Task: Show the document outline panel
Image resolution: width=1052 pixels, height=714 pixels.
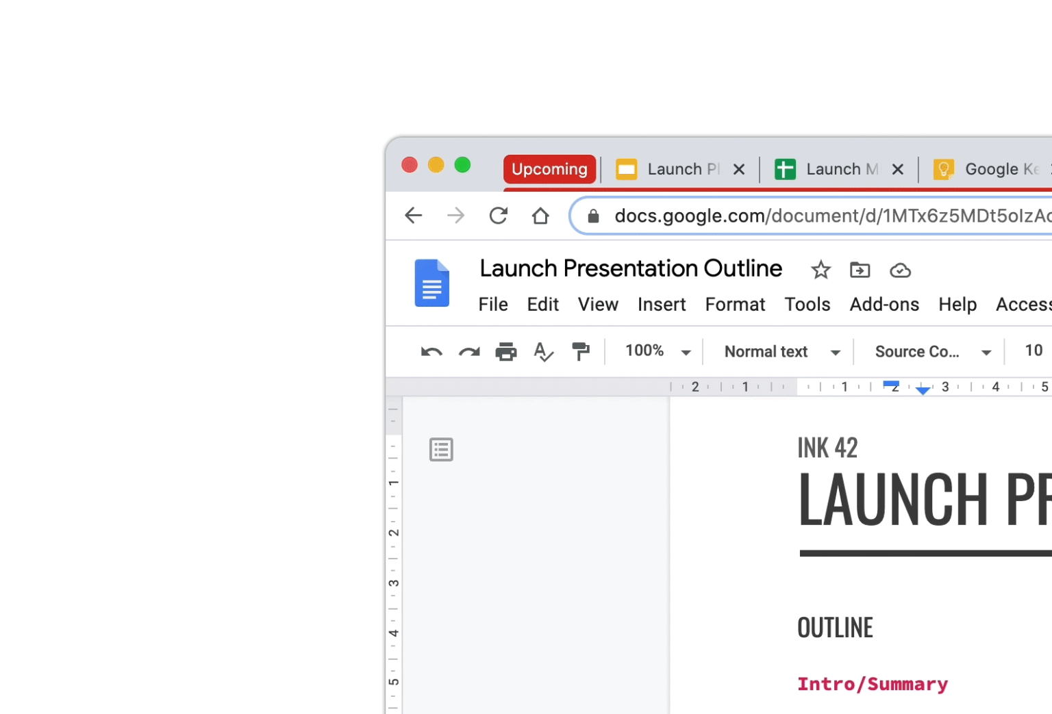Action: [x=441, y=450]
